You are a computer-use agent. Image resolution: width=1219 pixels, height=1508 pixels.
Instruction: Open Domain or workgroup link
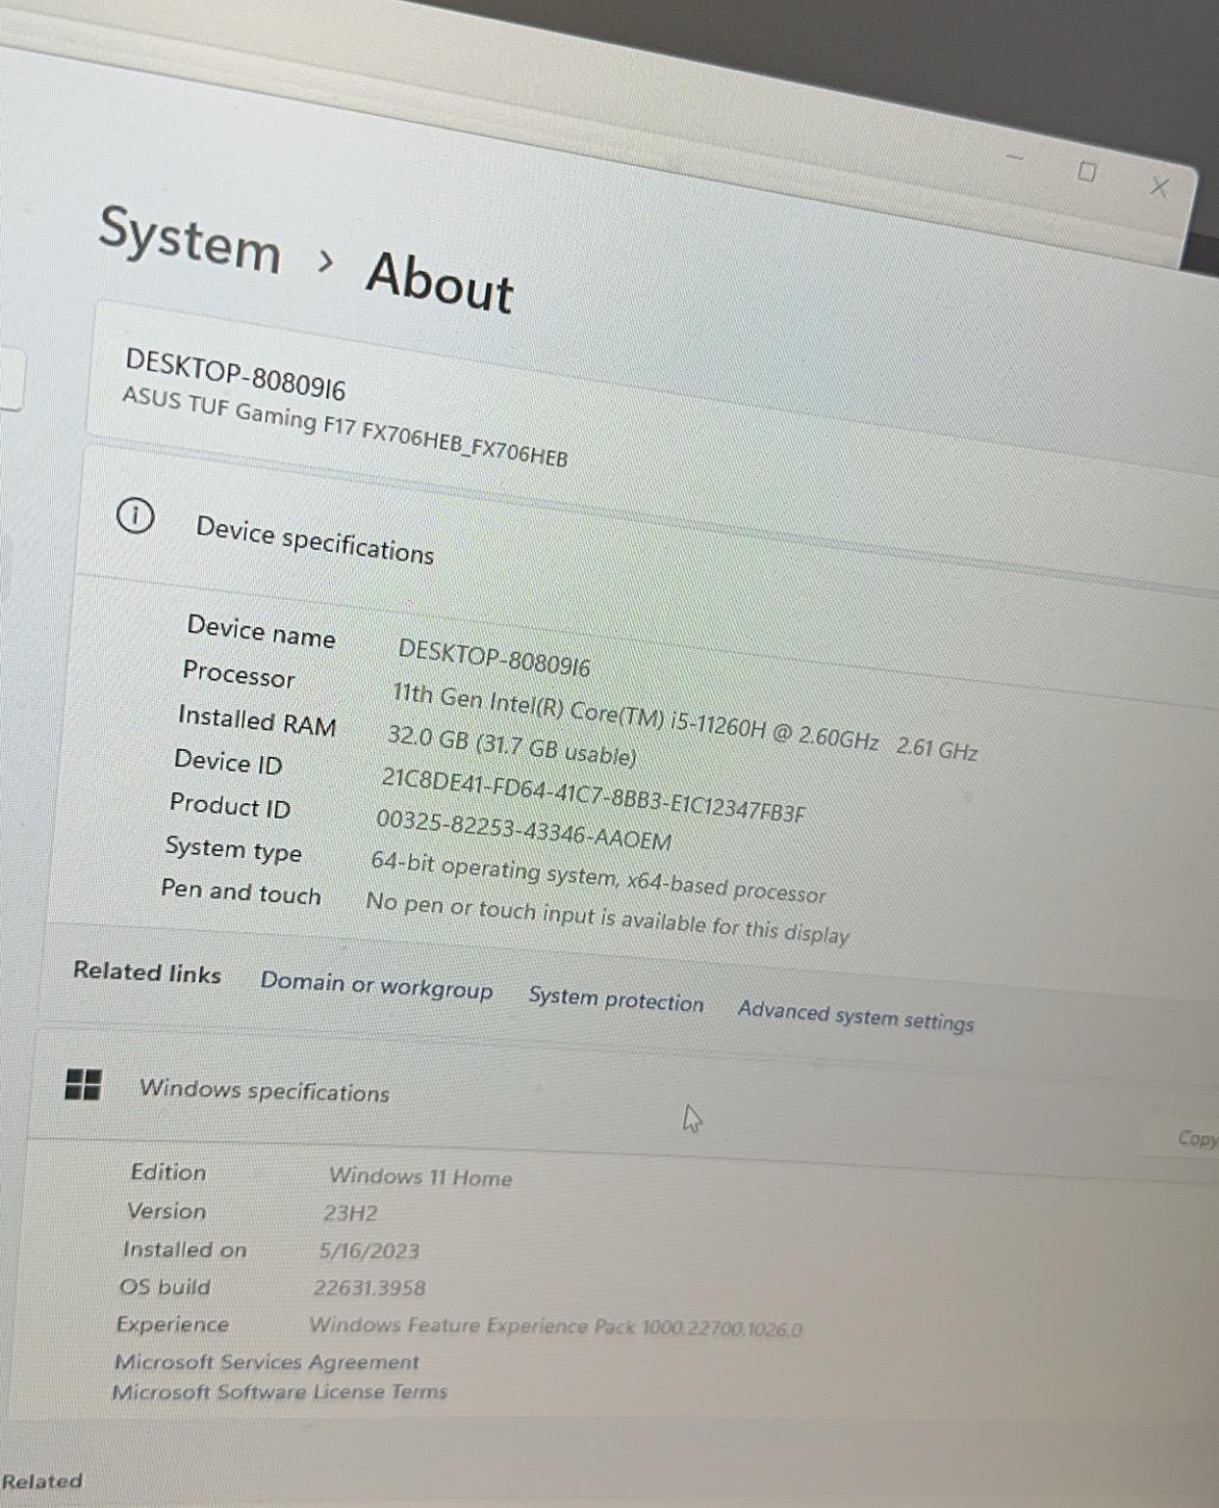click(x=376, y=985)
